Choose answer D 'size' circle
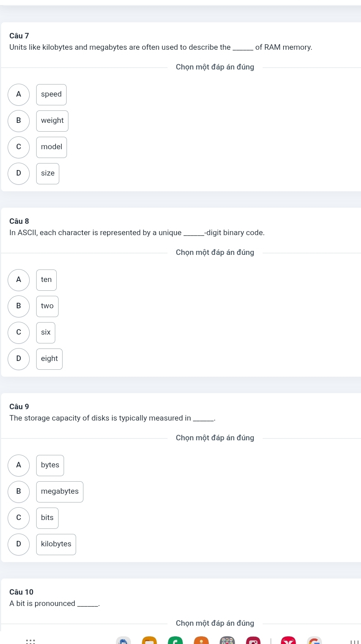The image size is (361, 644). click(x=19, y=174)
